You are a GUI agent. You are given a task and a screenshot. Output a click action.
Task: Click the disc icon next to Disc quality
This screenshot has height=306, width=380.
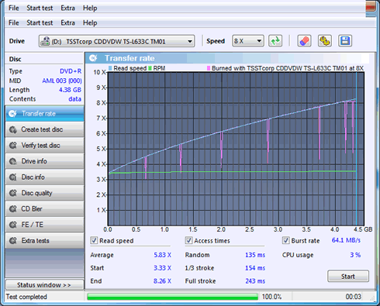pyautogui.click(x=13, y=193)
